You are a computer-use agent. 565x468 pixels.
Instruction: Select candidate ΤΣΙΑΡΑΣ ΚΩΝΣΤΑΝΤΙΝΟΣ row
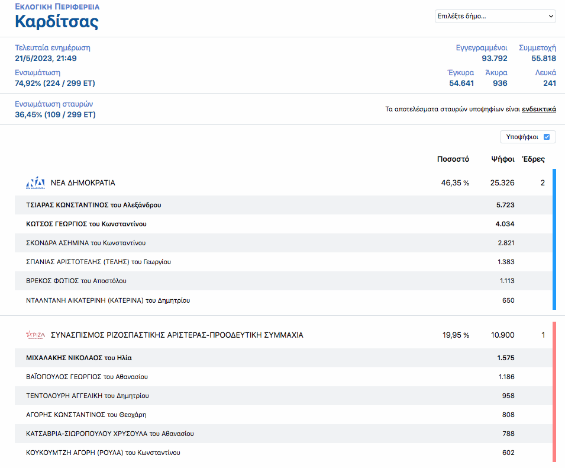(x=93, y=205)
